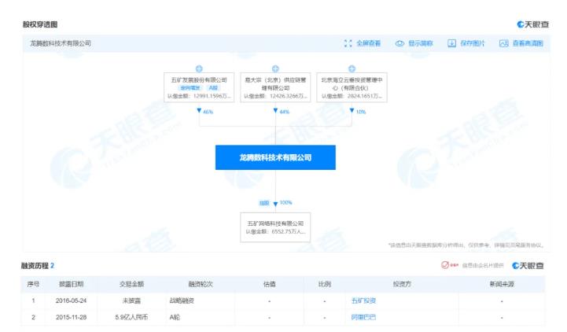Toggle 显示简称 eye icon
Image resolution: width=567 pixels, height=332 pixels.
tap(399, 42)
